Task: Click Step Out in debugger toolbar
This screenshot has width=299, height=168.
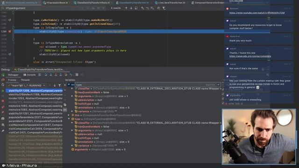Action: click(61, 75)
